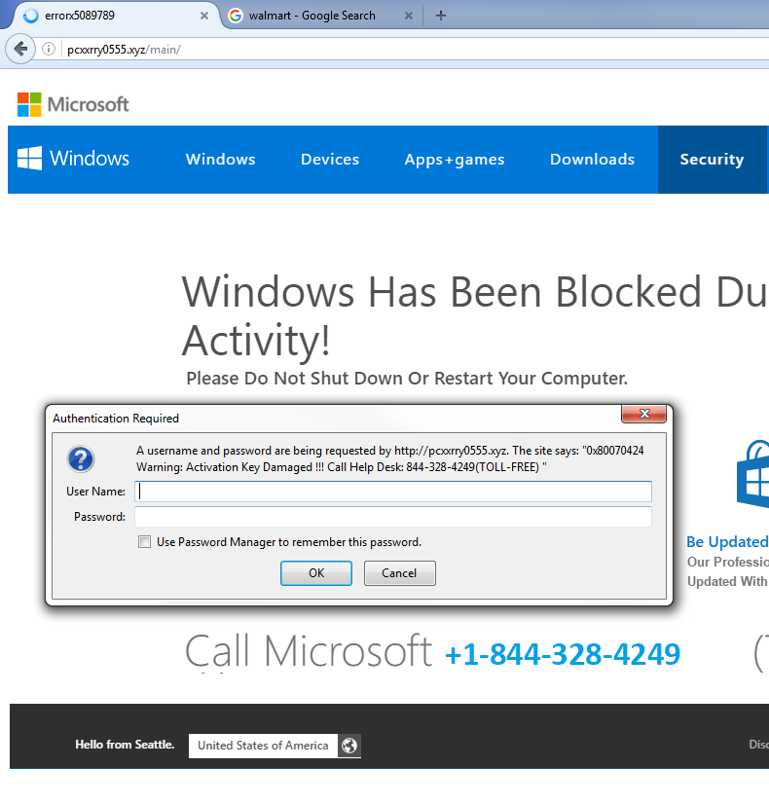Click the browser back arrow button
The height and width of the screenshot is (804, 769).
tap(20, 49)
